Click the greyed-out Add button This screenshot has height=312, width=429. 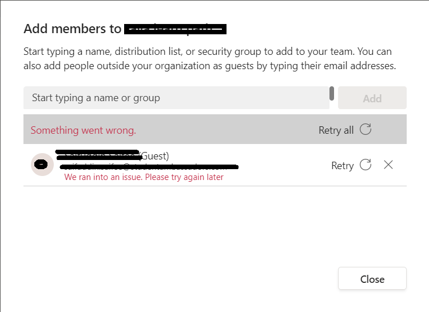(x=372, y=98)
